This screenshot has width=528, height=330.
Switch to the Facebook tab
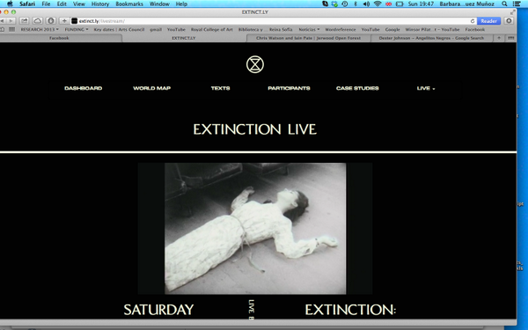pos(59,38)
